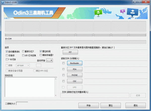Open the AP RAM dropdown

(23, 66)
